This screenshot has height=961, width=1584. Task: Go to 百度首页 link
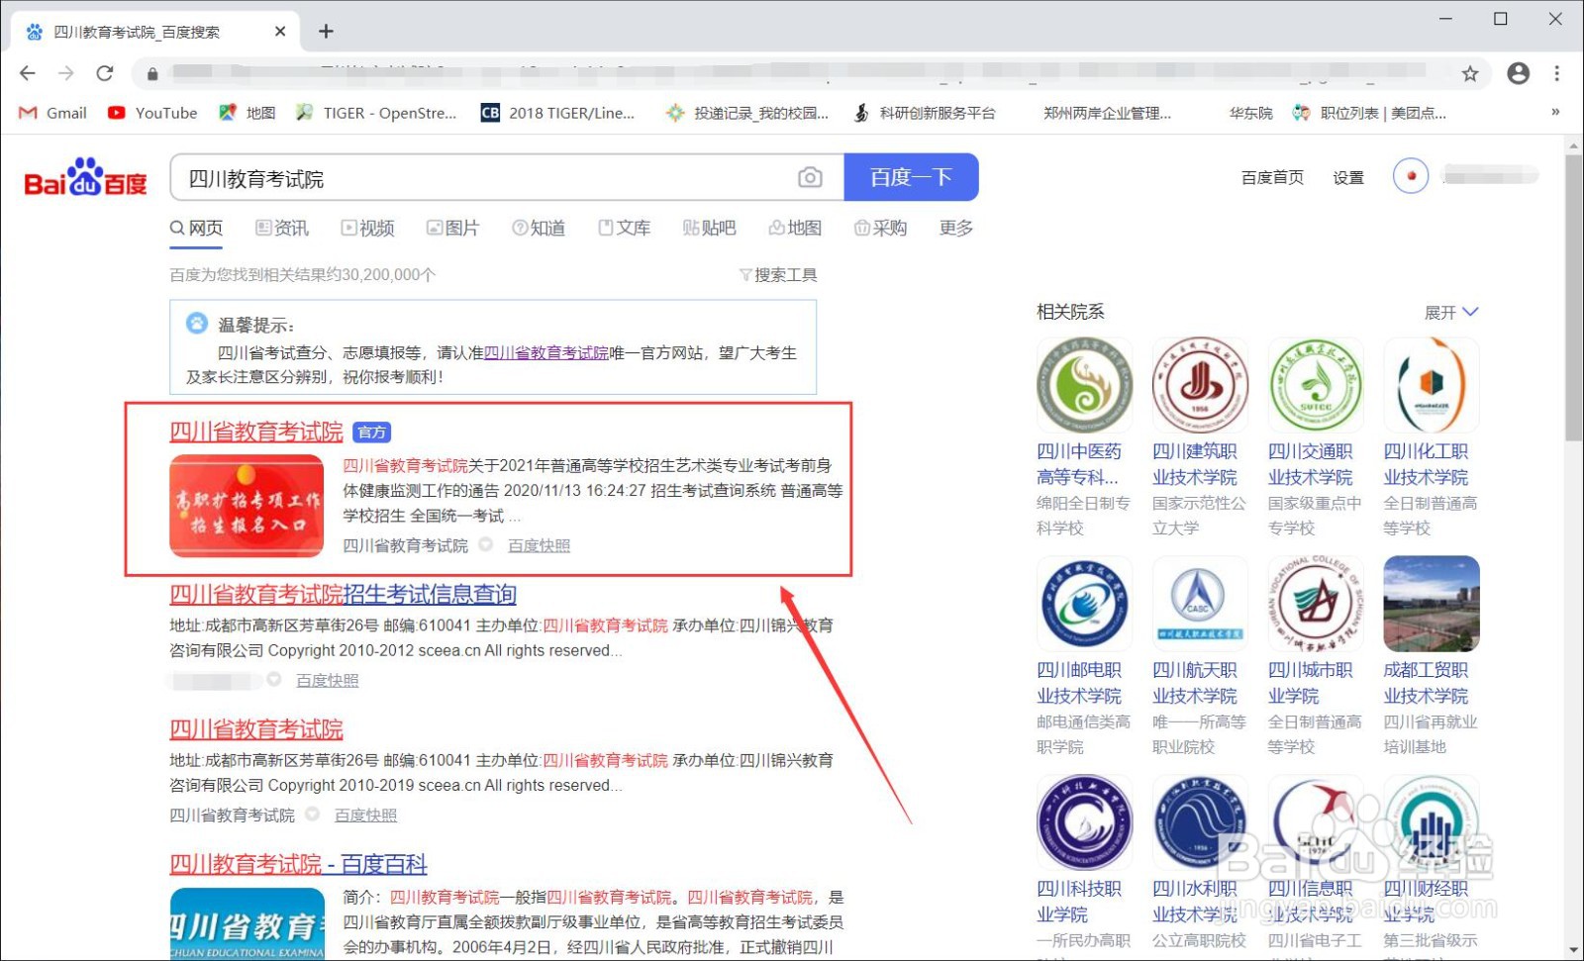coord(1272,177)
